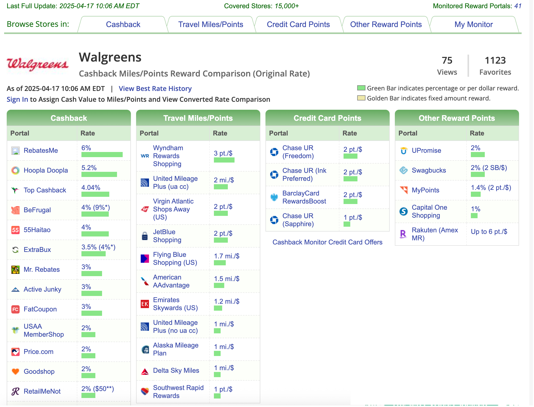Click the RebatesMe portal icon

[15, 151]
